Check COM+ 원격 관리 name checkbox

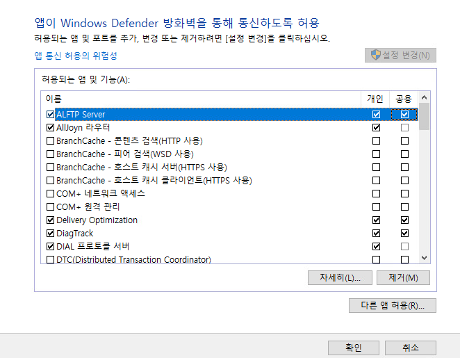[x=50, y=207]
